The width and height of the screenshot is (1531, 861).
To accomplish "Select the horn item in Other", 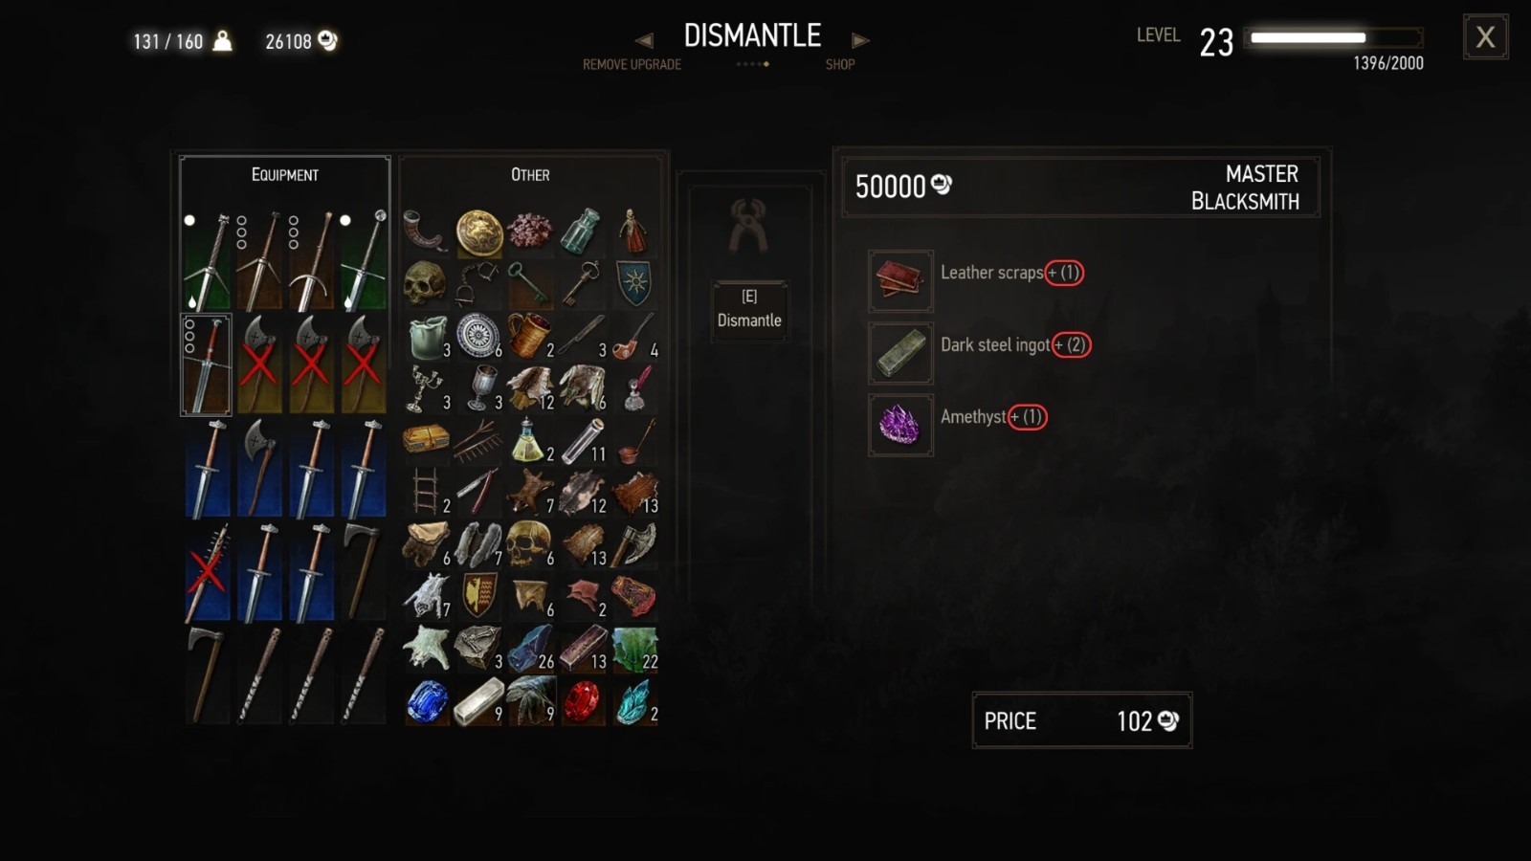I will tap(426, 232).
